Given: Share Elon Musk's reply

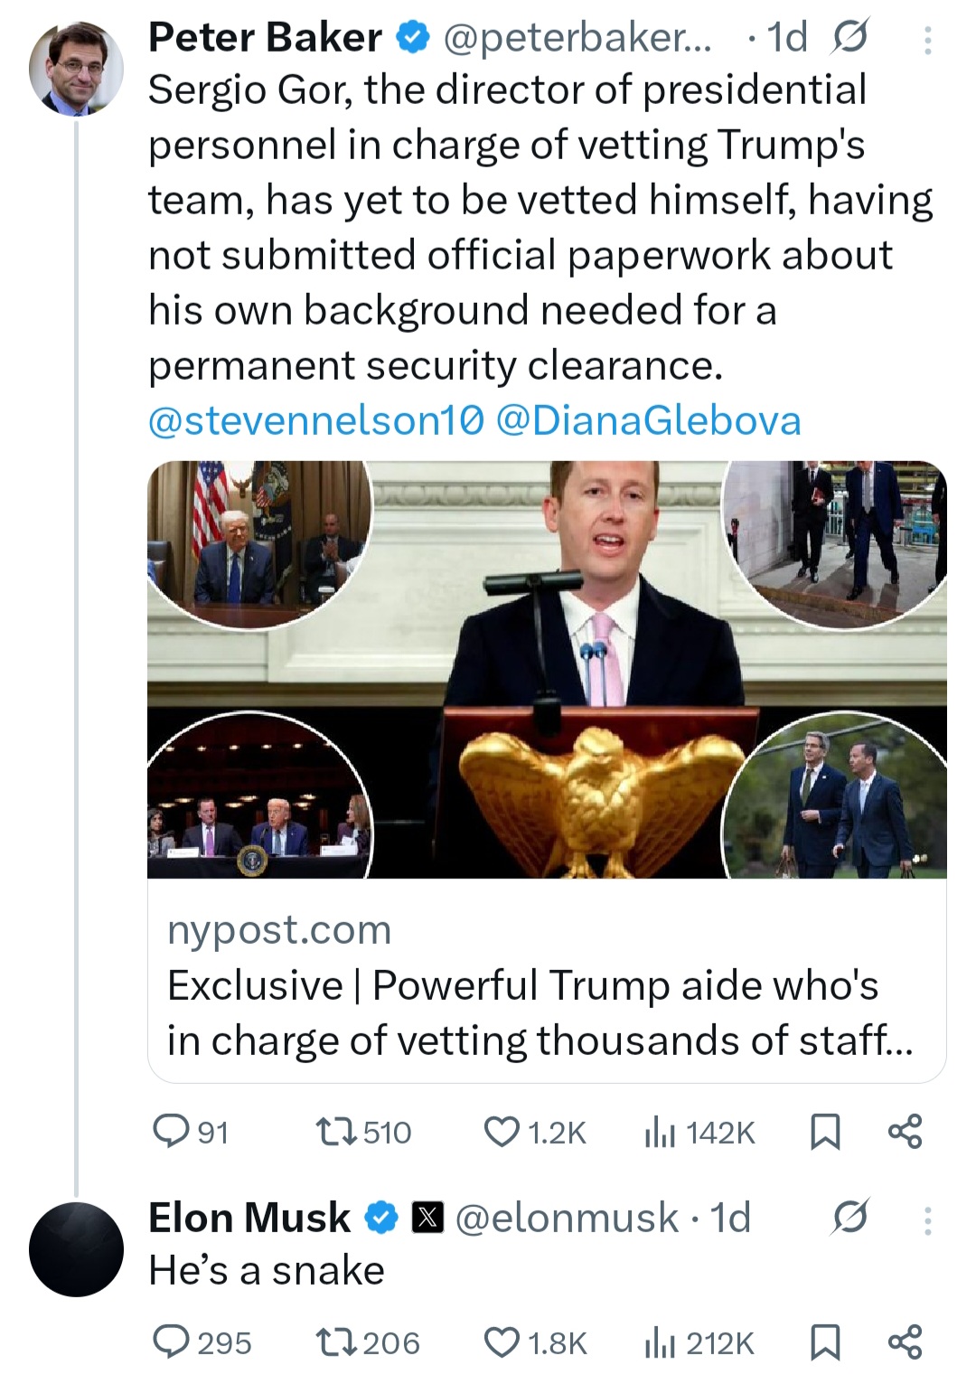Looking at the screenshot, I should (x=906, y=1342).
